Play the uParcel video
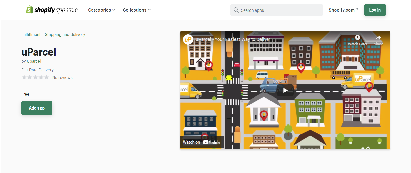 [x=285, y=90]
